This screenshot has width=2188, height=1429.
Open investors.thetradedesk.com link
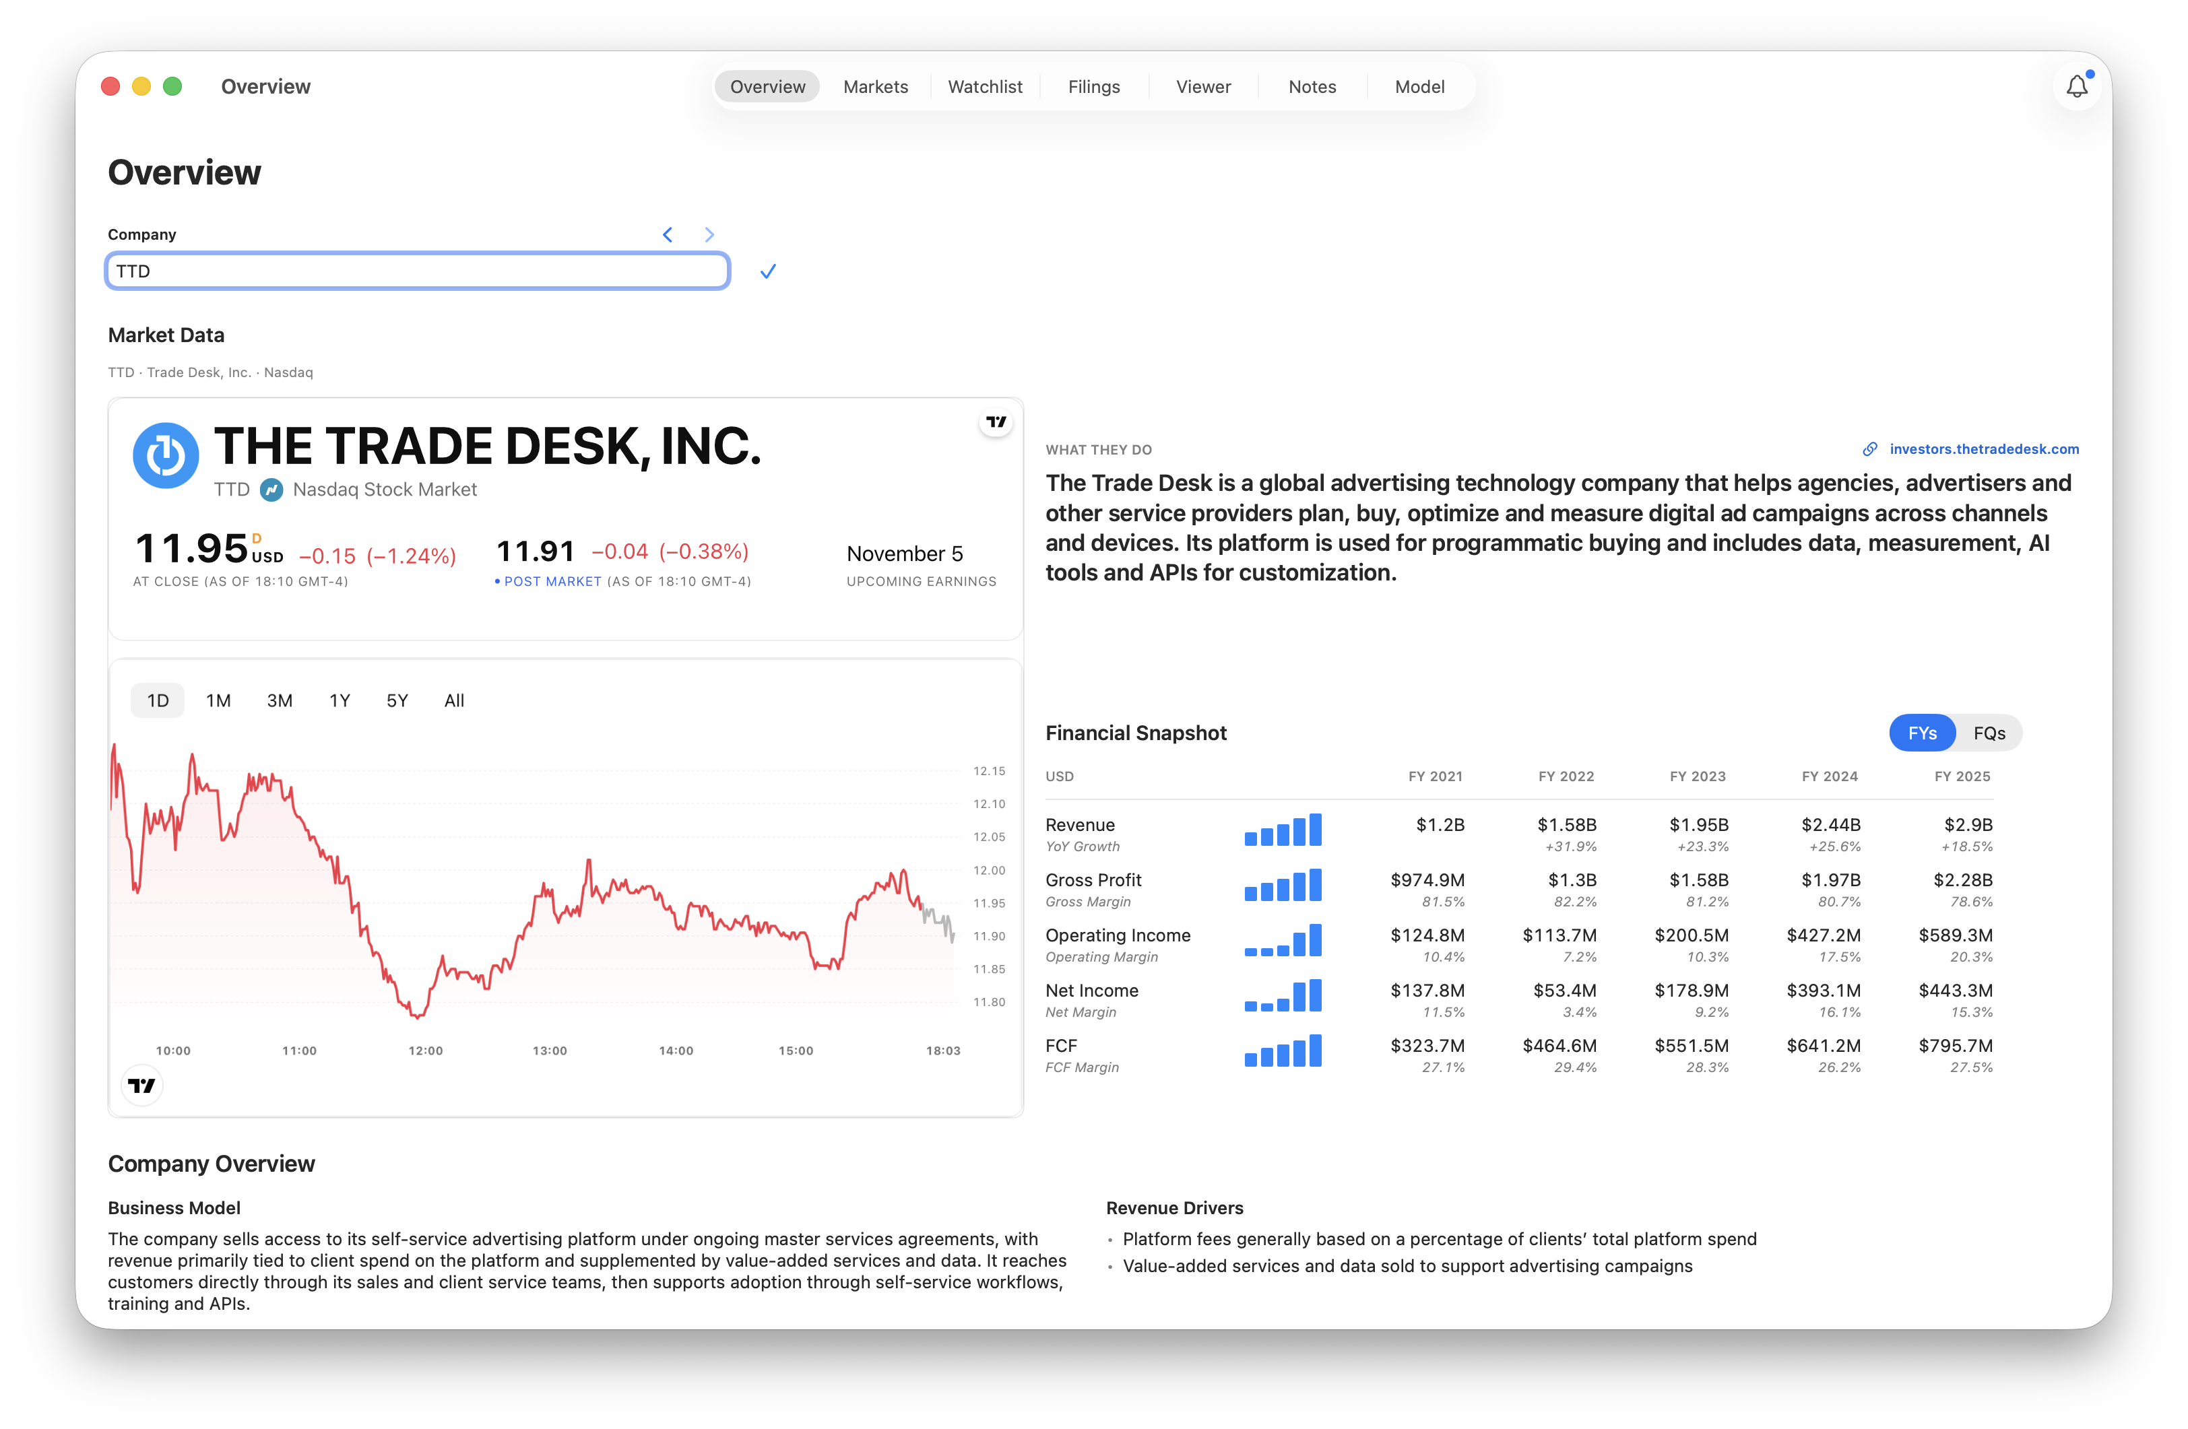[1984, 449]
